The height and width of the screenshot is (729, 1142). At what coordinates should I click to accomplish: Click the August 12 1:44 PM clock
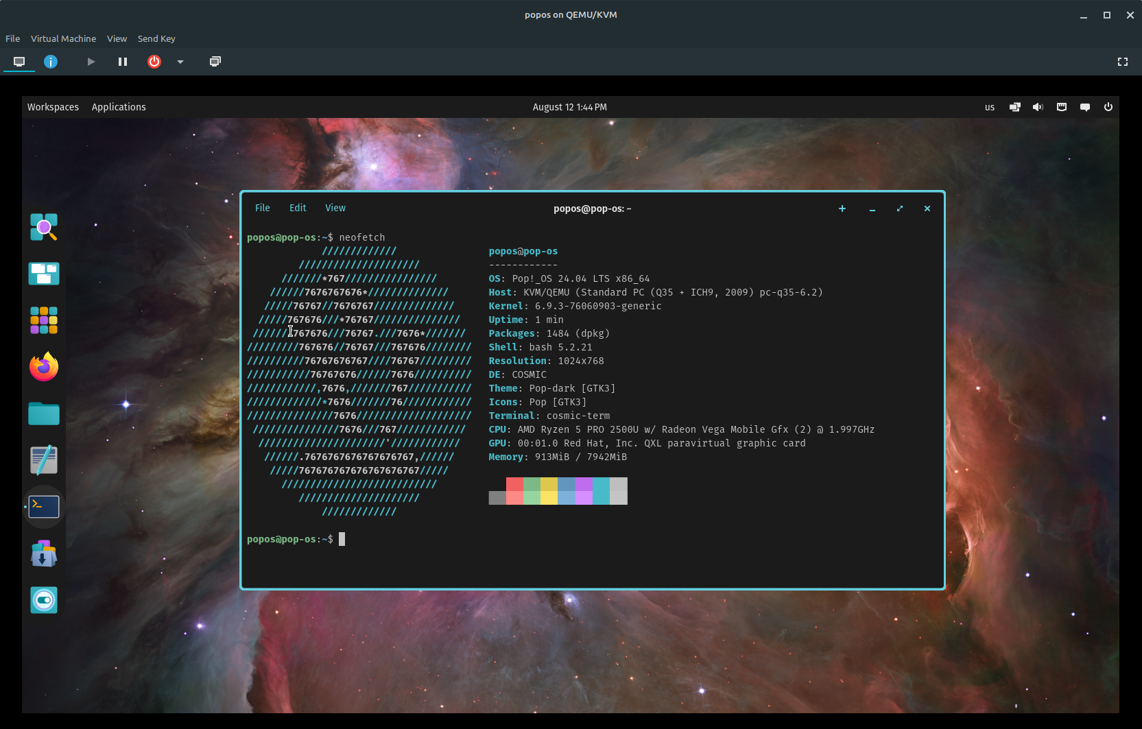pyautogui.click(x=570, y=107)
